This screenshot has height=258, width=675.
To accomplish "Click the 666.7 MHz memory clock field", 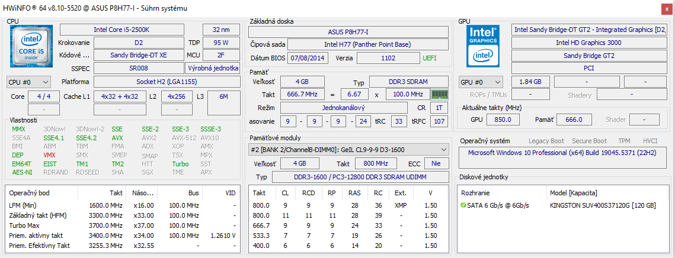I will click(303, 94).
